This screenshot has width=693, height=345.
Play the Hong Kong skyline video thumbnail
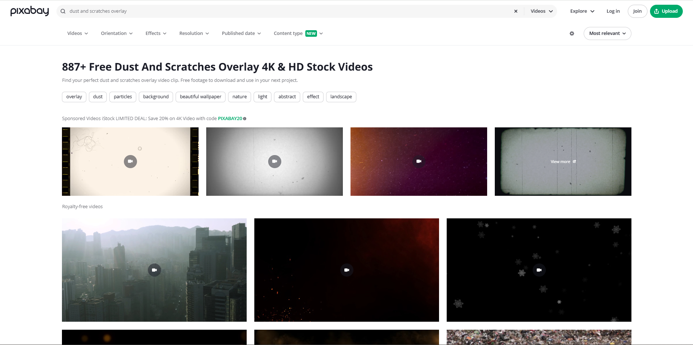point(154,270)
